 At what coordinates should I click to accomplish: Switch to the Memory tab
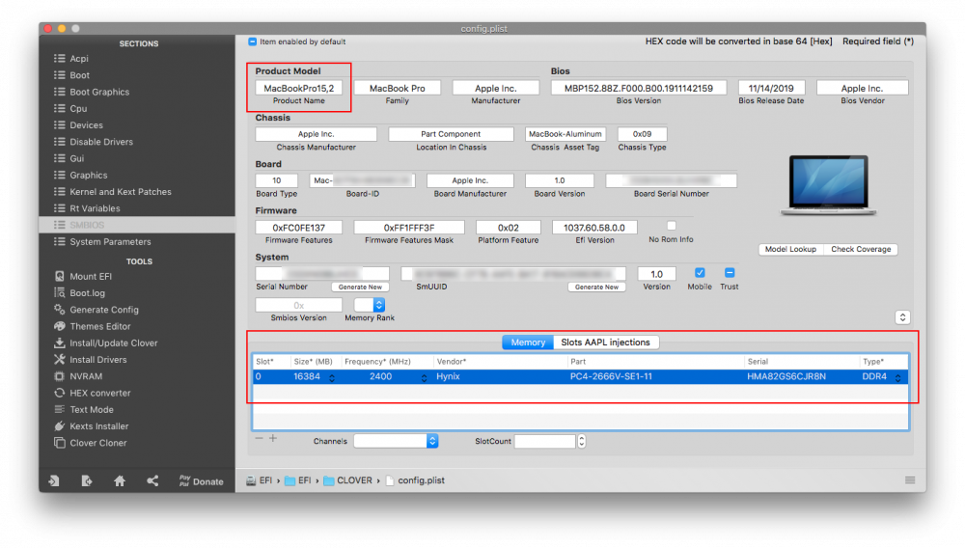(x=528, y=342)
